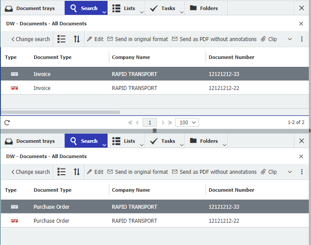Open the Folders tab in the lower panel
Viewport: 311px width, 245px height.
pyautogui.click(x=204, y=141)
